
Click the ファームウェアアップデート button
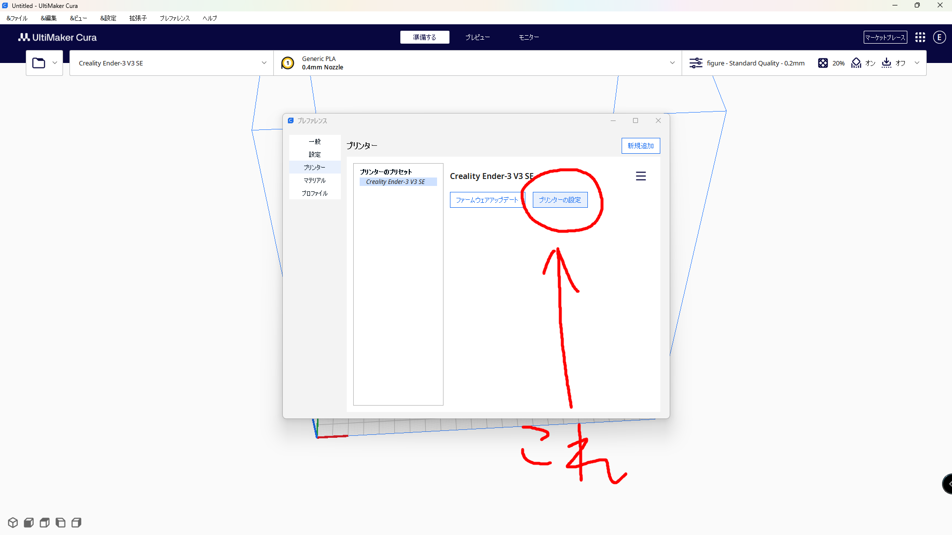click(487, 200)
